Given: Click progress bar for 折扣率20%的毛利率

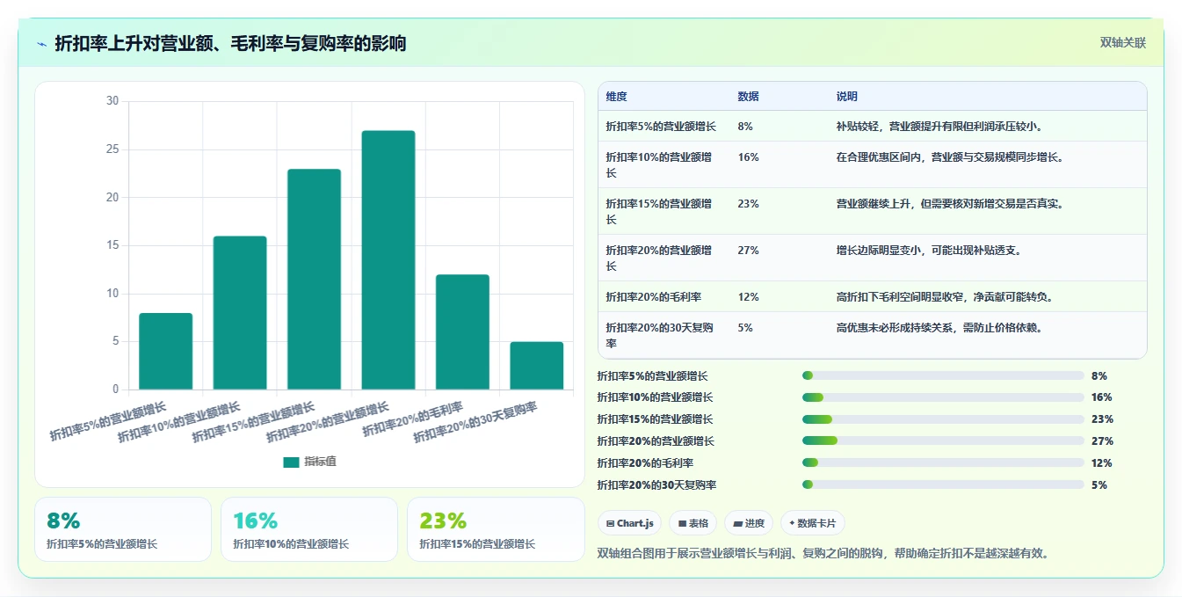Looking at the screenshot, I should [x=943, y=462].
